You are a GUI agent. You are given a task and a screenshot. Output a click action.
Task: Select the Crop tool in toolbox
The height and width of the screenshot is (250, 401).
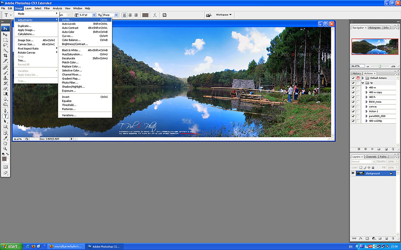(x=6, y=56)
